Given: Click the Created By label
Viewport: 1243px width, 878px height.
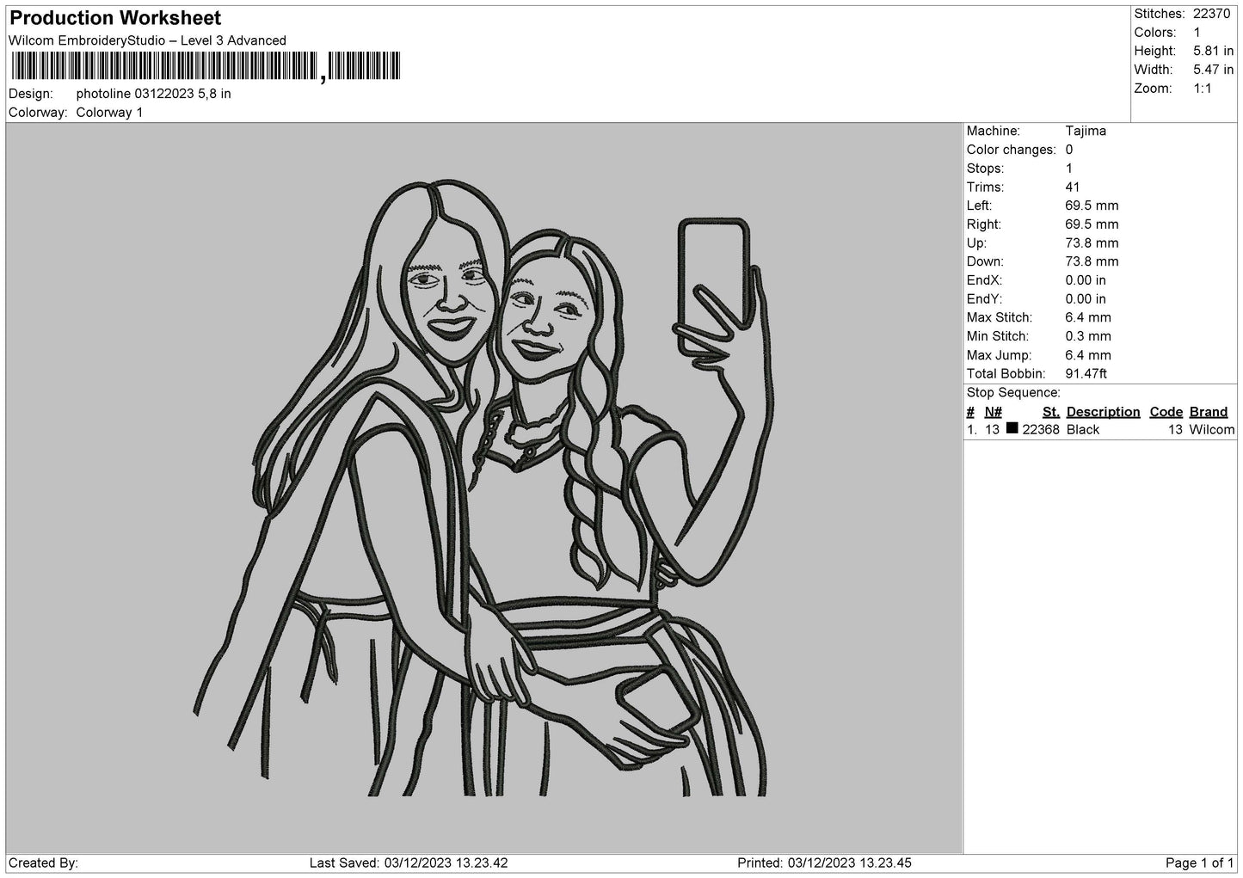Looking at the screenshot, I should [x=43, y=863].
